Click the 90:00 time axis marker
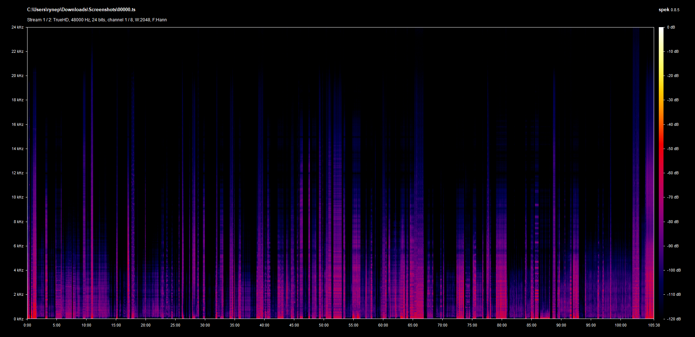 tap(561, 325)
